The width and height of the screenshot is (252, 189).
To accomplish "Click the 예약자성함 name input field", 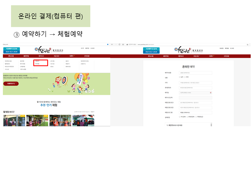I will 195,73.
